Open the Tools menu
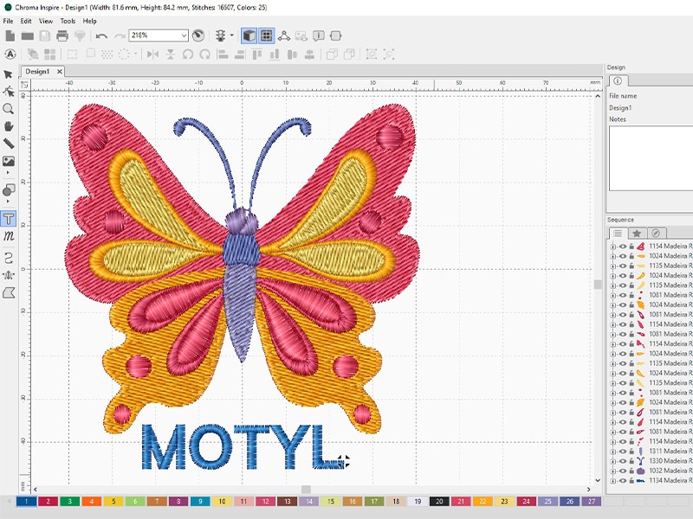This screenshot has height=519, width=693. (68, 21)
